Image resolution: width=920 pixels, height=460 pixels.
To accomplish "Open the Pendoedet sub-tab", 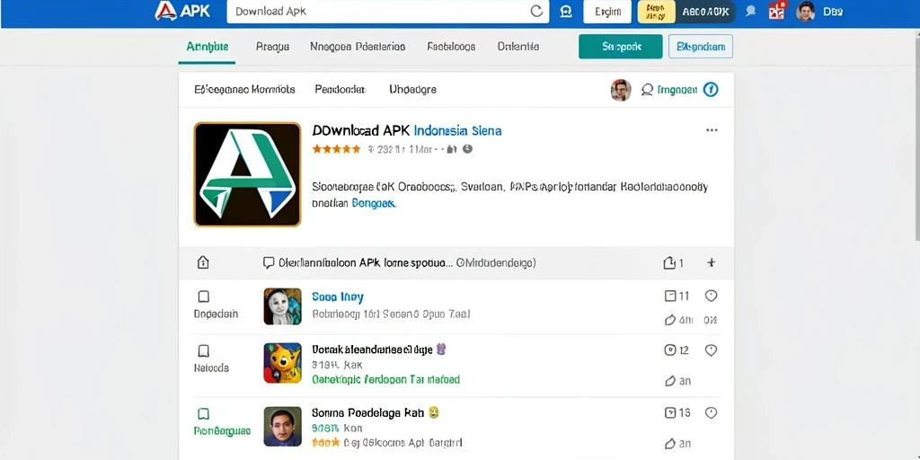I will coord(341,90).
